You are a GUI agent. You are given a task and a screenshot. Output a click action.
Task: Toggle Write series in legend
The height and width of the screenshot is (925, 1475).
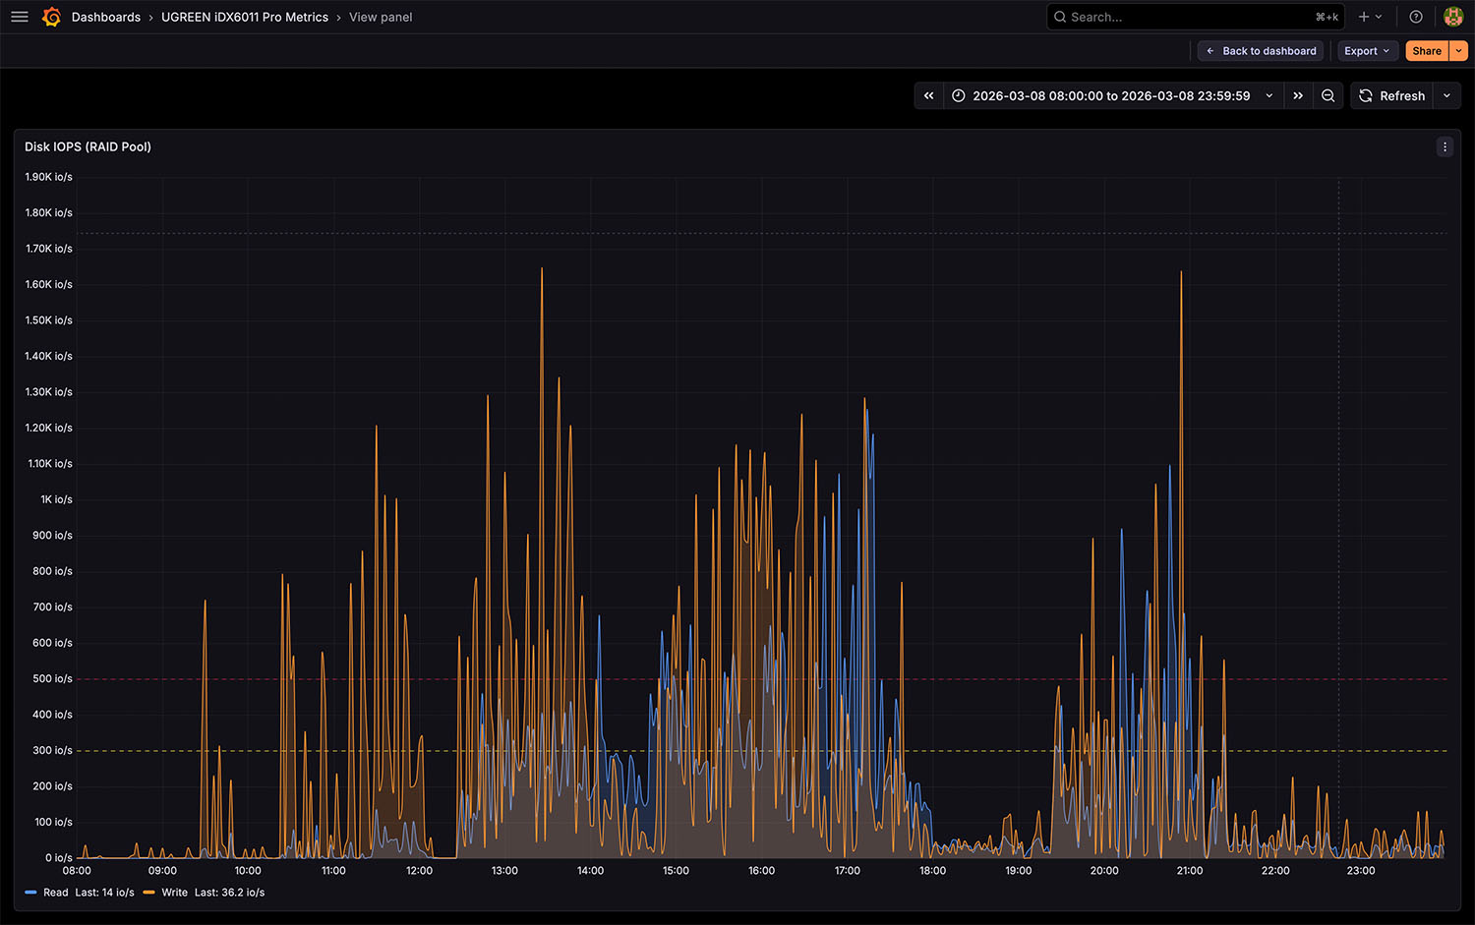pyautogui.click(x=174, y=893)
